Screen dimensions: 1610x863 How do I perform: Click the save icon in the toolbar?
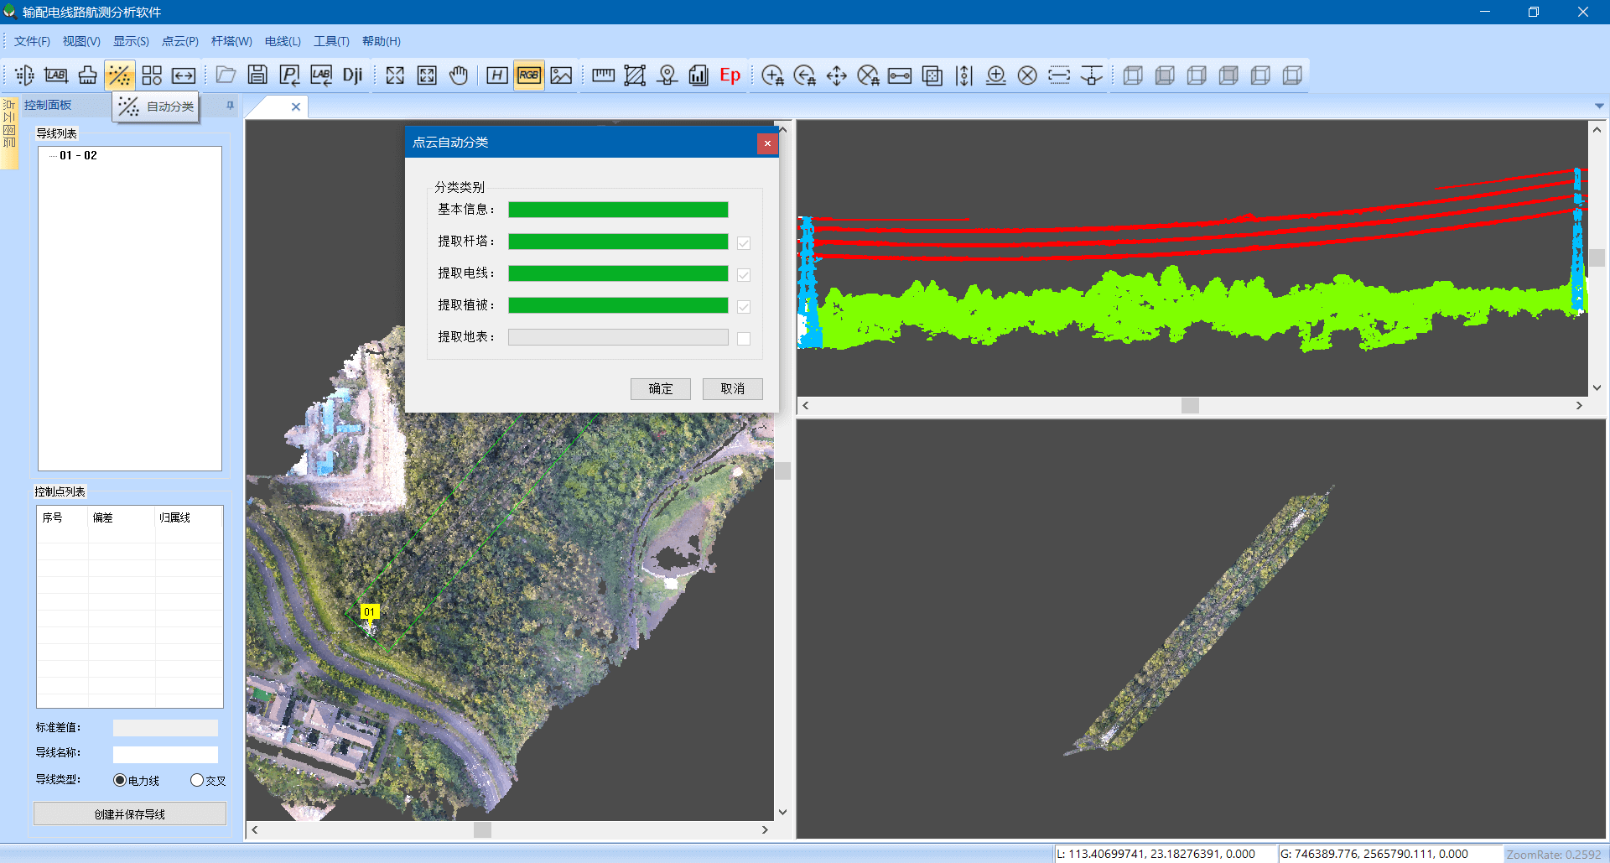257,75
